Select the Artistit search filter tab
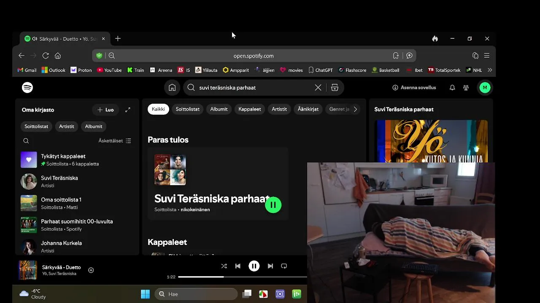This screenshot has width=540, height=303. click(x=279, y=109)
